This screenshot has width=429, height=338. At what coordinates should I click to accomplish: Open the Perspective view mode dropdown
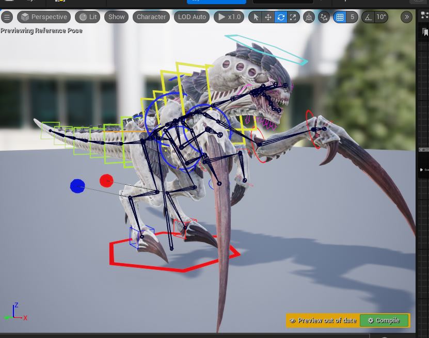click(44, 17)
